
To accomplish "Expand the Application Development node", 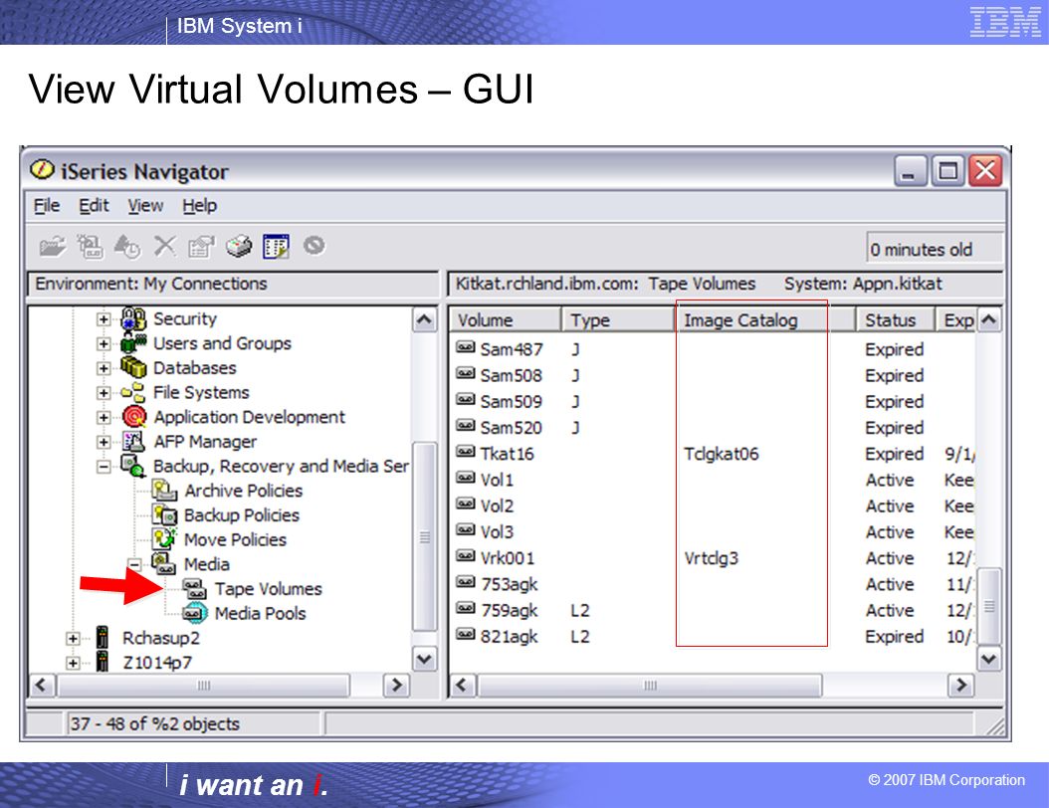I will 104,417.
